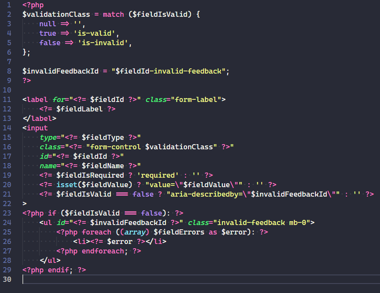Click line number 14 in the gutter
This screenshot has height=293, width=380.
[7, 128]
